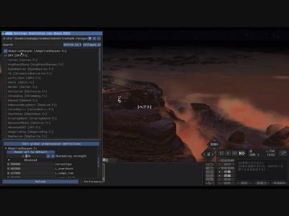Click the Collapse all button
The height and width of the screenshot is (216, 289).
click(92, 45)
